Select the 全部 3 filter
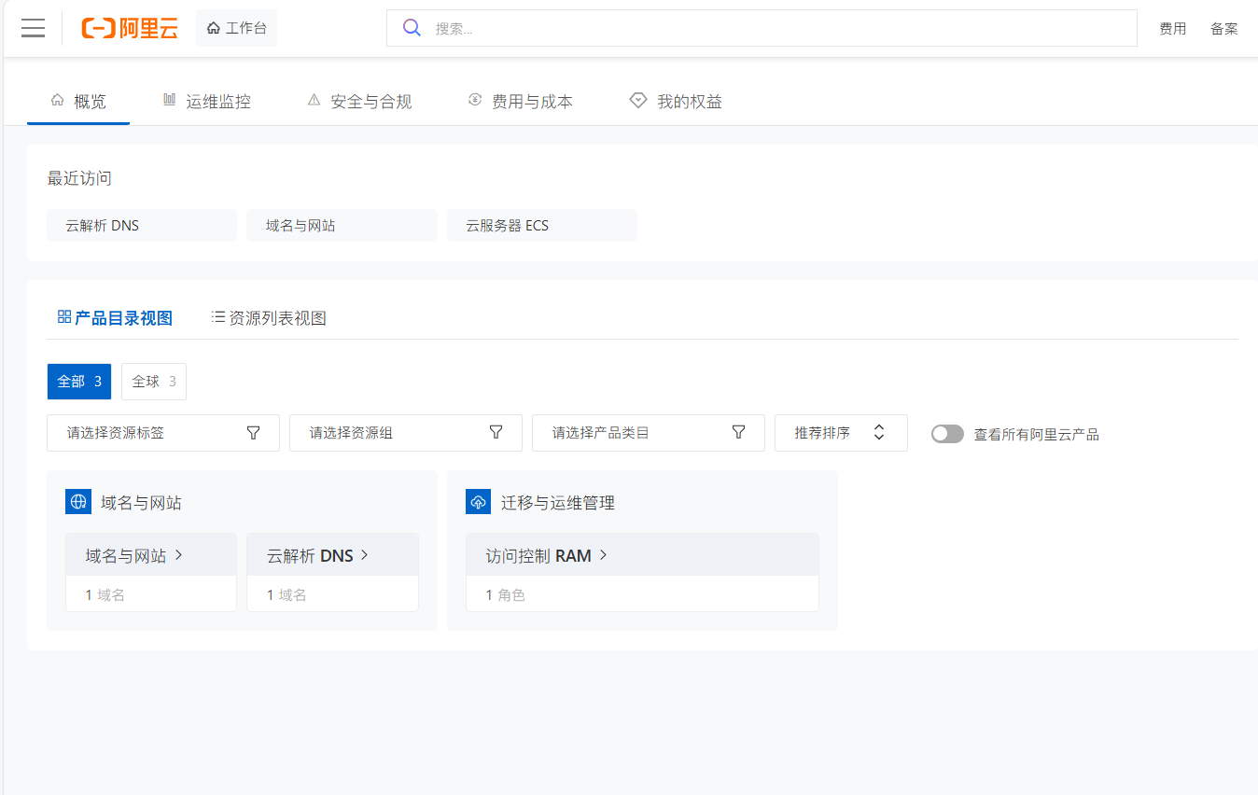 79,382
